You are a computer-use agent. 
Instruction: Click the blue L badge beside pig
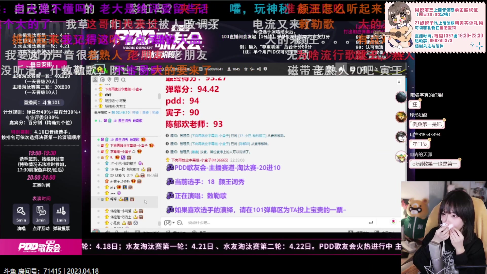pyautogui.click(x=125, y=187)
